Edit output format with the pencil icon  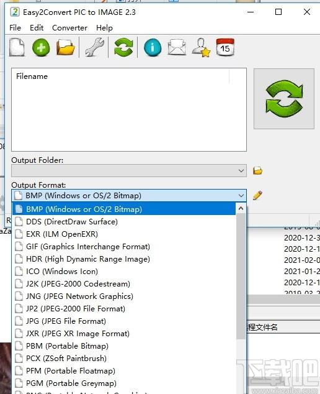[257, 195]
